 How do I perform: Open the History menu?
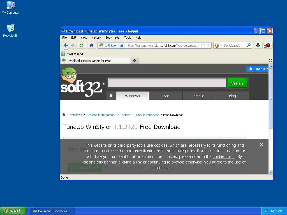coord(96,38)
